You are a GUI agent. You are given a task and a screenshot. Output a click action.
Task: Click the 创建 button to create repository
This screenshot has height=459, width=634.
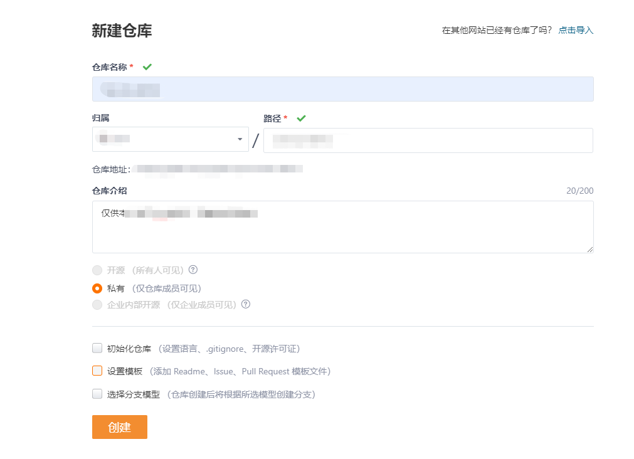[x=119, y=426]
